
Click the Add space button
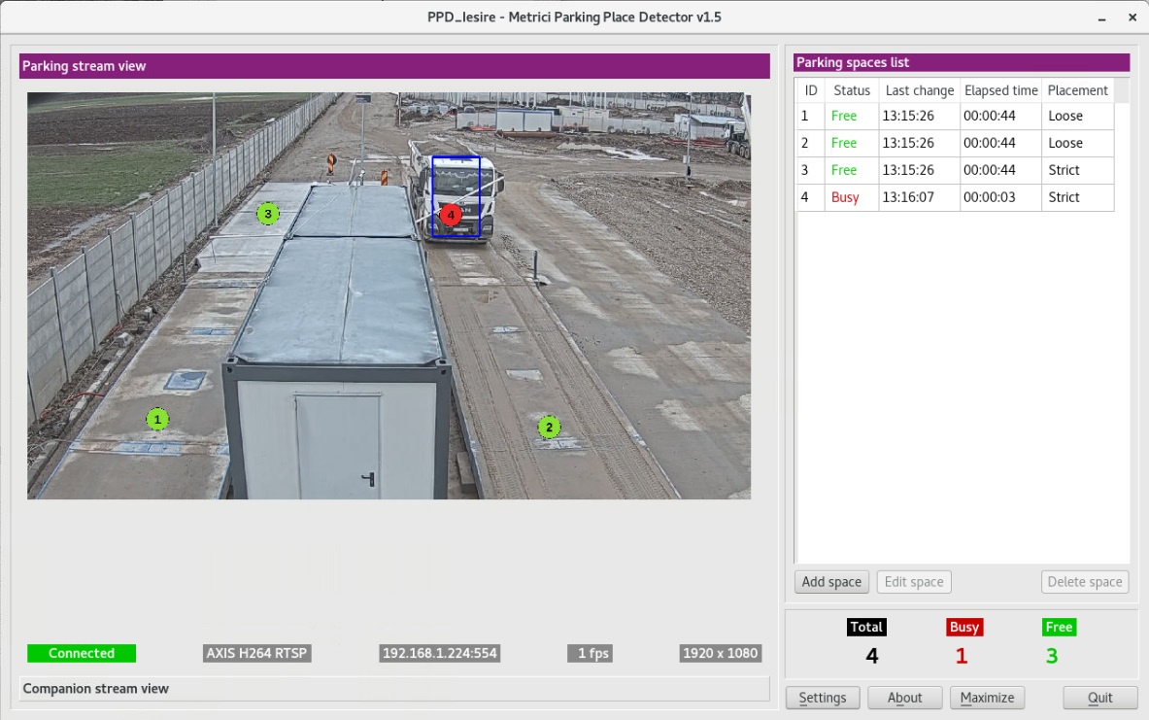pyautogui.click(x=831, y=582)
